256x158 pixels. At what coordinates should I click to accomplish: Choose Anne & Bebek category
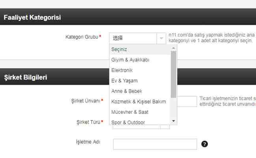tap(140, 91)
